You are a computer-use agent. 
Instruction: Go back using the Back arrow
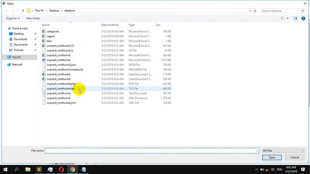pyautogui.click(x=6, y=11)
